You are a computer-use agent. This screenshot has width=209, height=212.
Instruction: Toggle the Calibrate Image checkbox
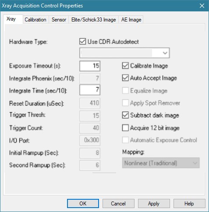coord(125,66)
